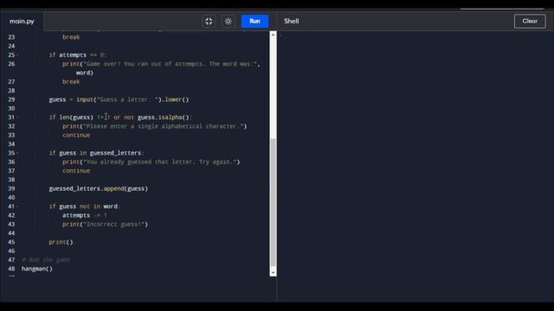The width and height of the screenshot is (554, 311).
Task: Click 'You already guessed that letter' print line
Action: 151,162
